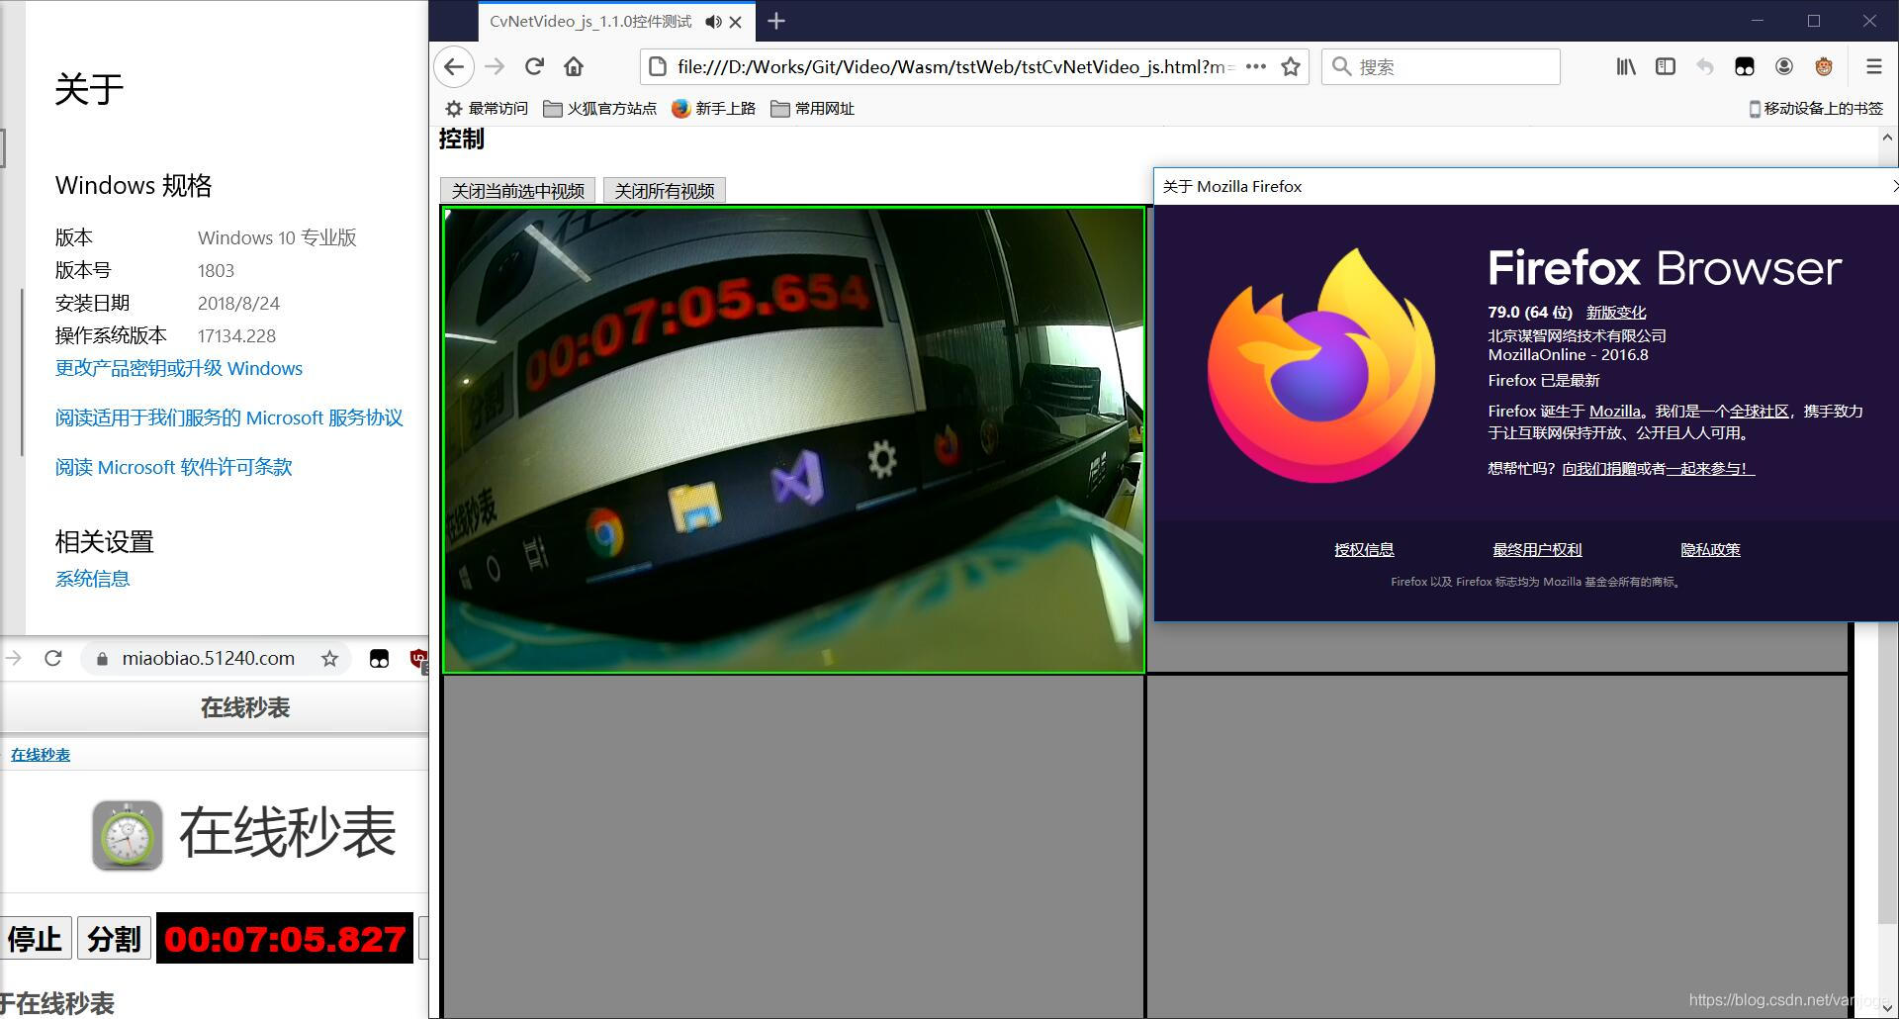
Task: Close the CvNetVideo_js tab
Action: [735, 22]
